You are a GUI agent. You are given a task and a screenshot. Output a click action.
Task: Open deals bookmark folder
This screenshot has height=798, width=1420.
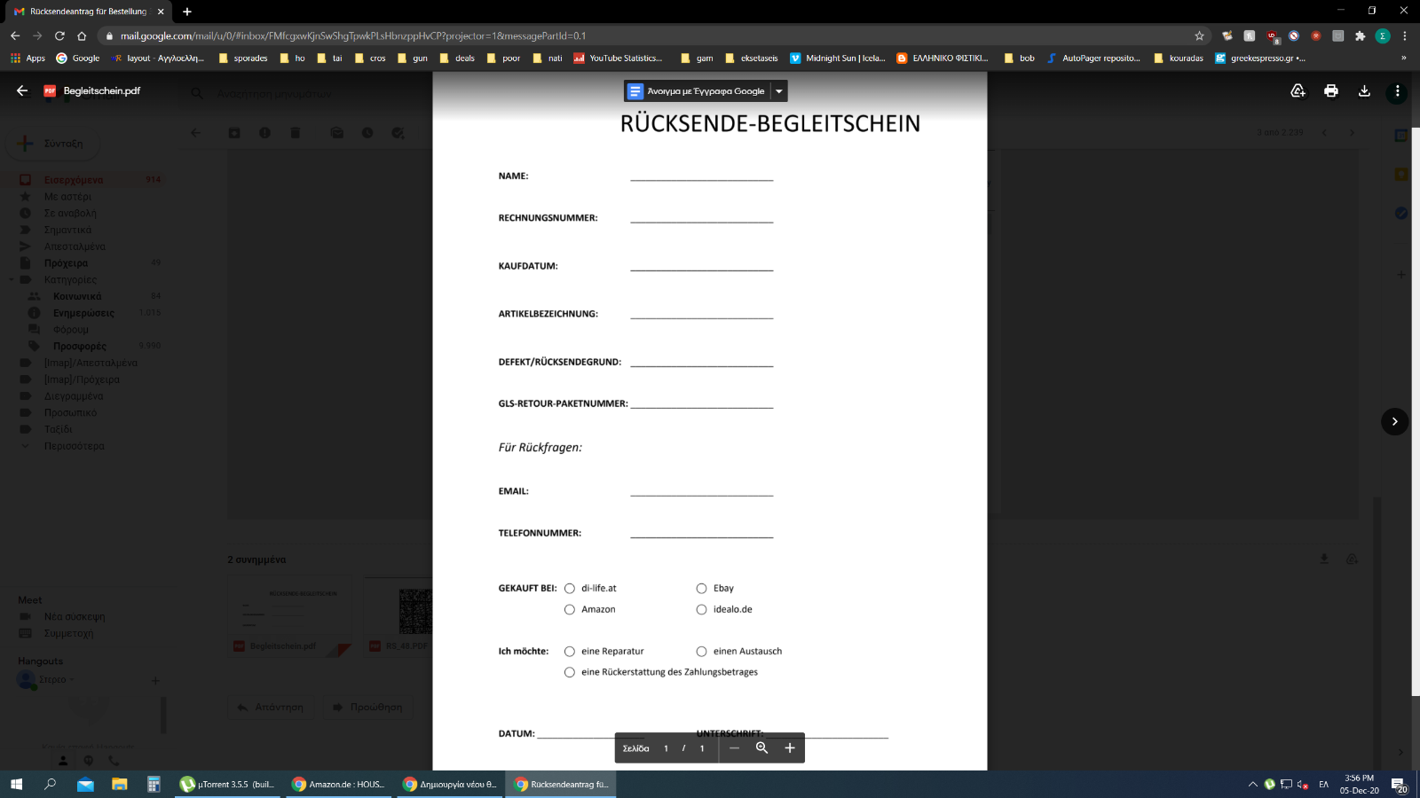[x=457, y=59]
